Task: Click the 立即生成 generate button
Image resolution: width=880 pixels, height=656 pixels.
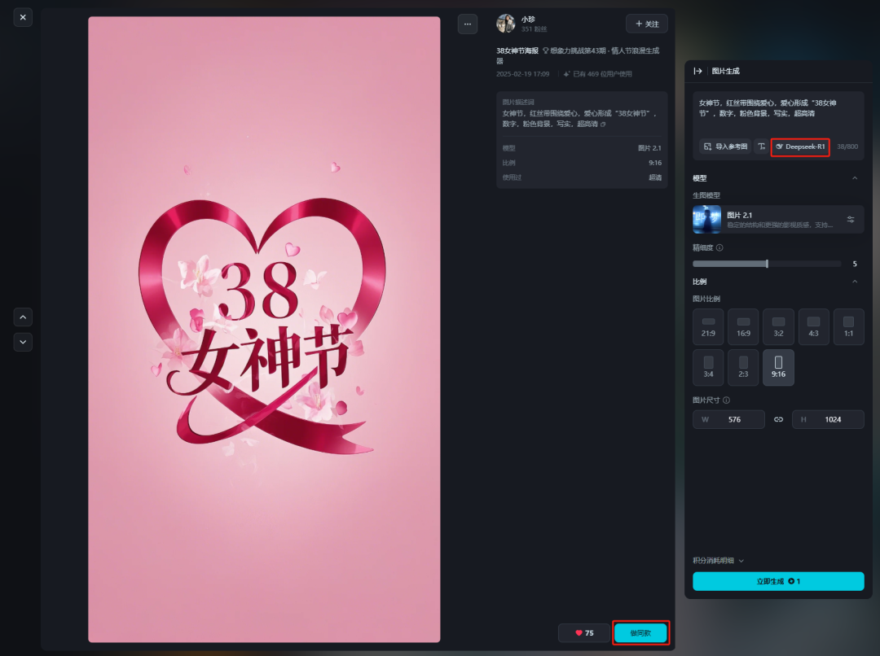Action: [777, 581]
